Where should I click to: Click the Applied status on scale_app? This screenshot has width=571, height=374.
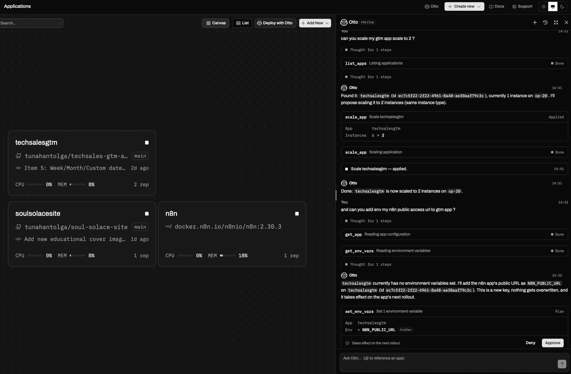point(556,117)
